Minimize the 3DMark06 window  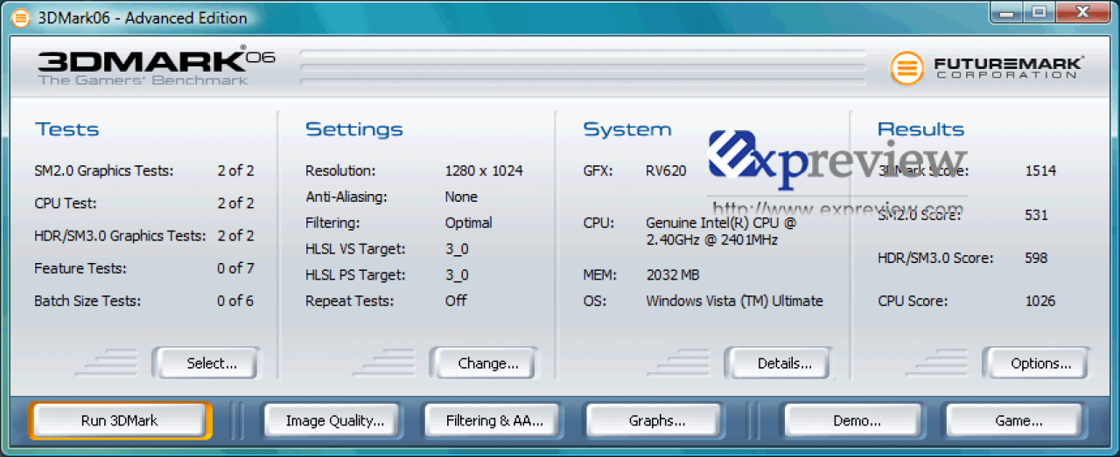pos(1007,11)
